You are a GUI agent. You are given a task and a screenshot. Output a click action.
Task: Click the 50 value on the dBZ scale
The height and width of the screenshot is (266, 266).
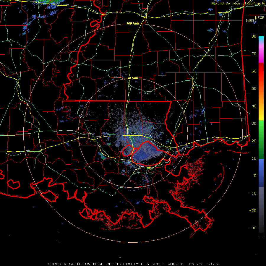(x=254, y=89)
